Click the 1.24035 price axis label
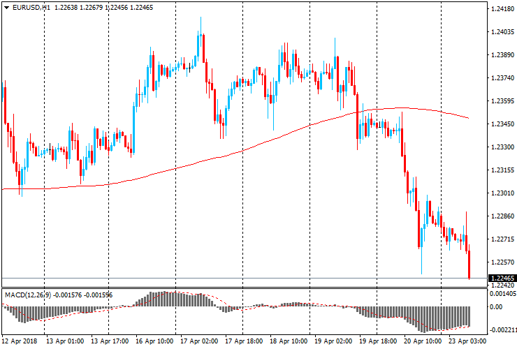 coord(502,32)
